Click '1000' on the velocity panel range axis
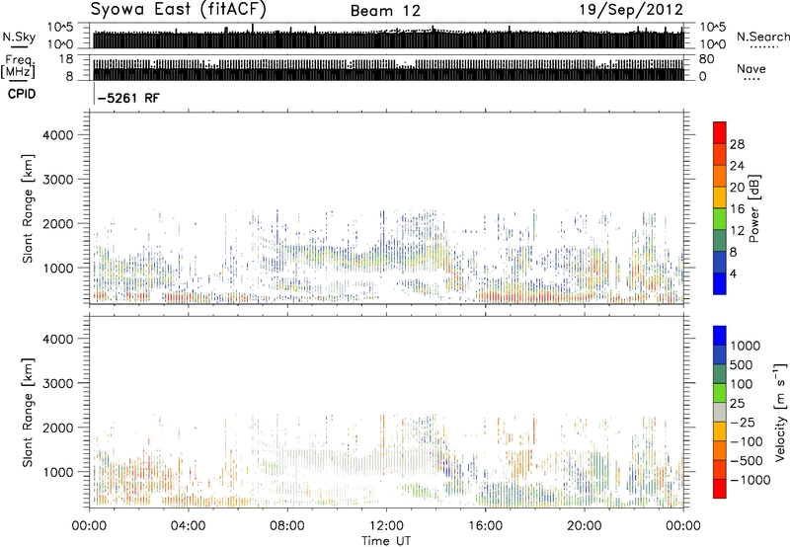Image resolution: width=790 pixels, height=547 pixels. [58, 472]
